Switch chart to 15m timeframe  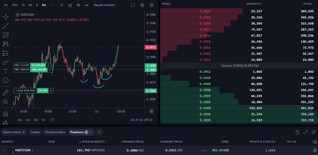pos(15,5)
